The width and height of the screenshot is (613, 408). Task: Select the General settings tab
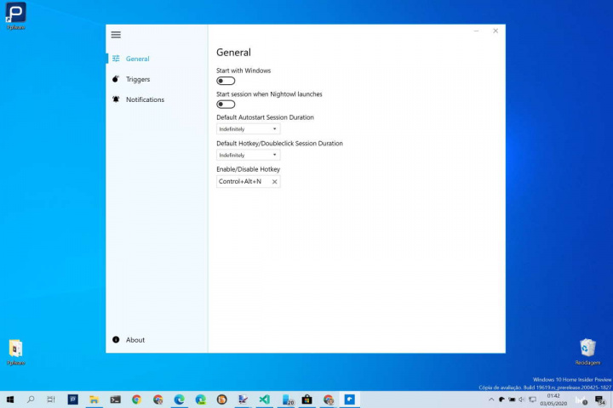137,59
